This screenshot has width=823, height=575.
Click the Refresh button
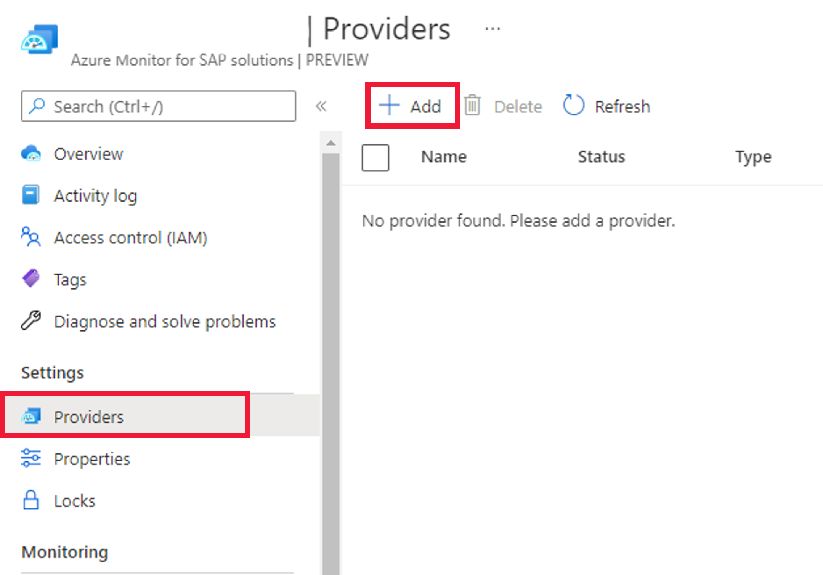(x=605, y=106)
